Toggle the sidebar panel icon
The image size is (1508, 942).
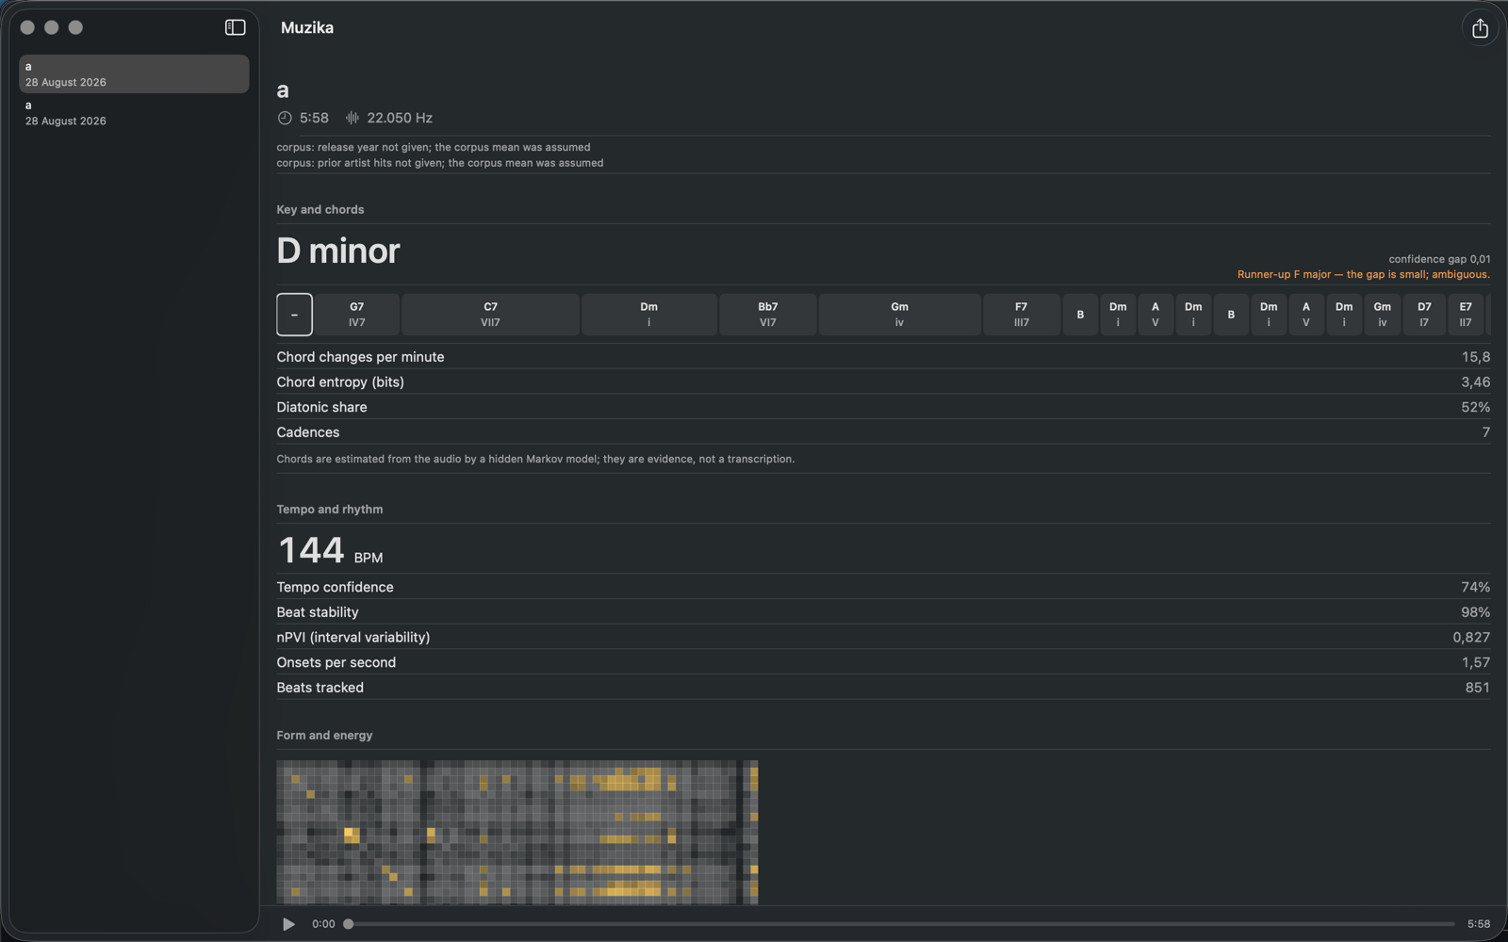[x=236, y=27]
